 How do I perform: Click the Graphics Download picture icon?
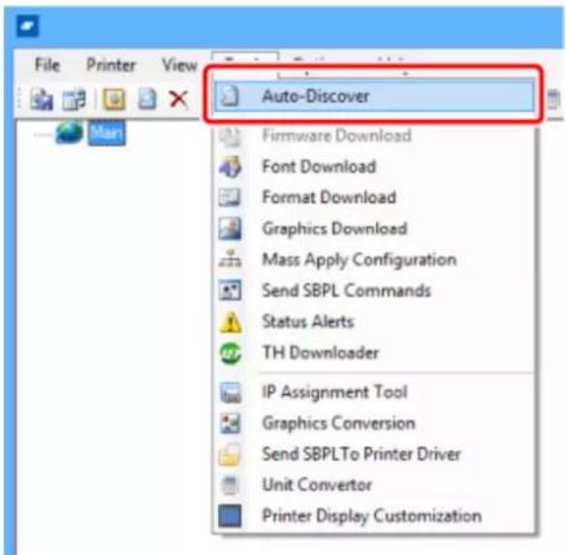click(x=230, y=229)
